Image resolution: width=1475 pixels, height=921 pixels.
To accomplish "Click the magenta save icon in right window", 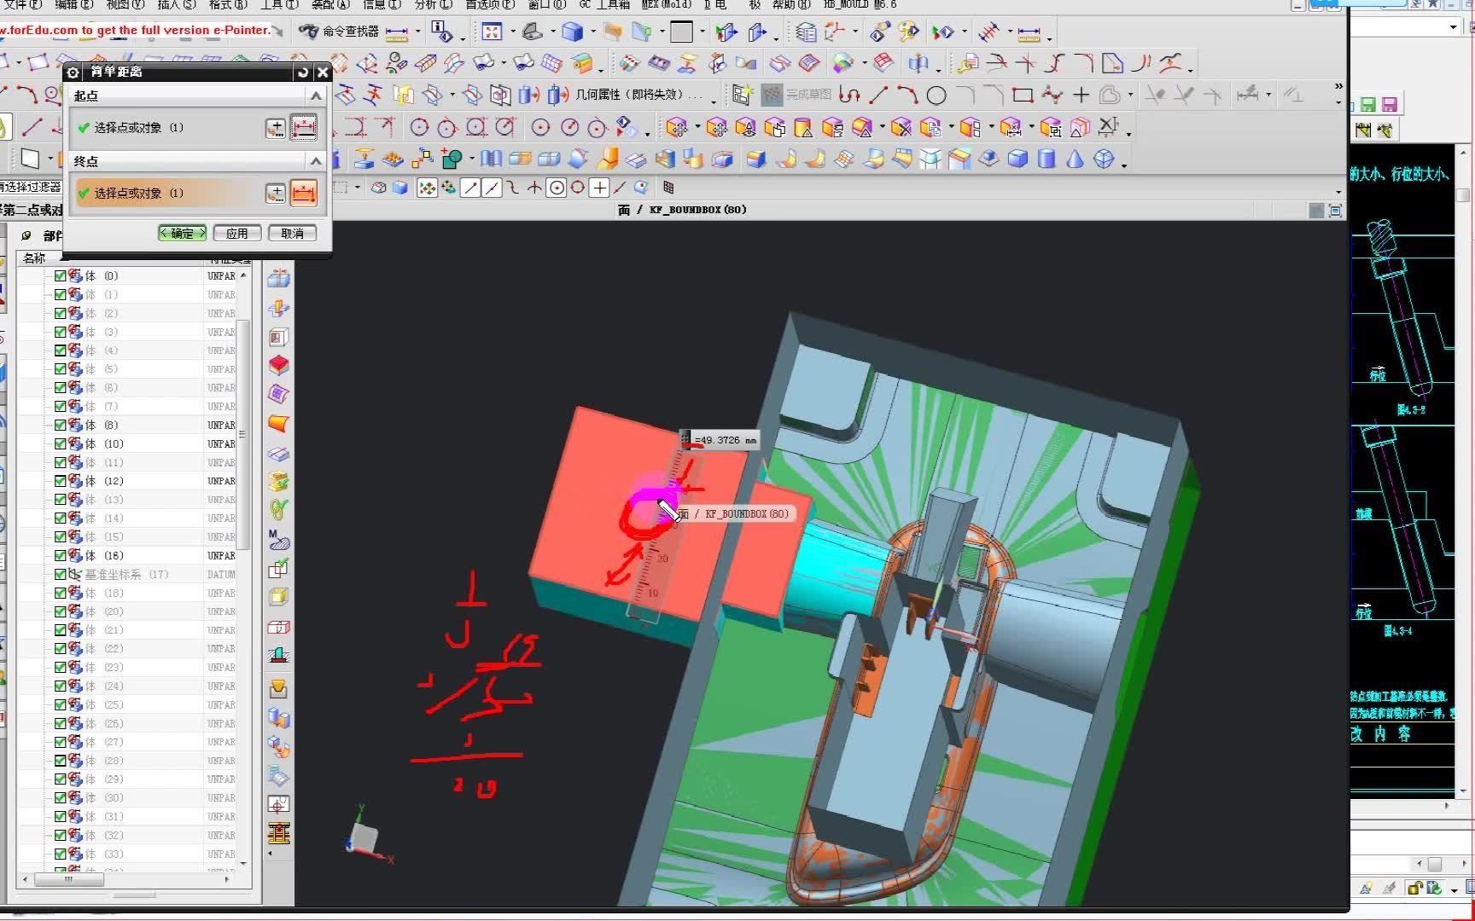I will tap(1390, 105).
